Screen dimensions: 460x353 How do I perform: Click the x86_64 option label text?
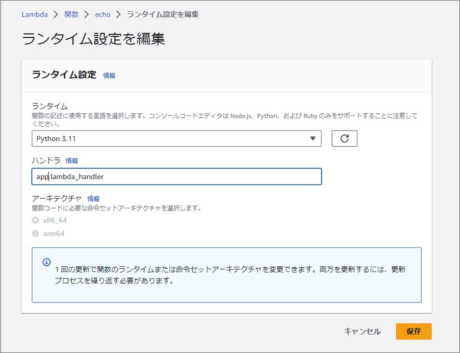point(55,220)
